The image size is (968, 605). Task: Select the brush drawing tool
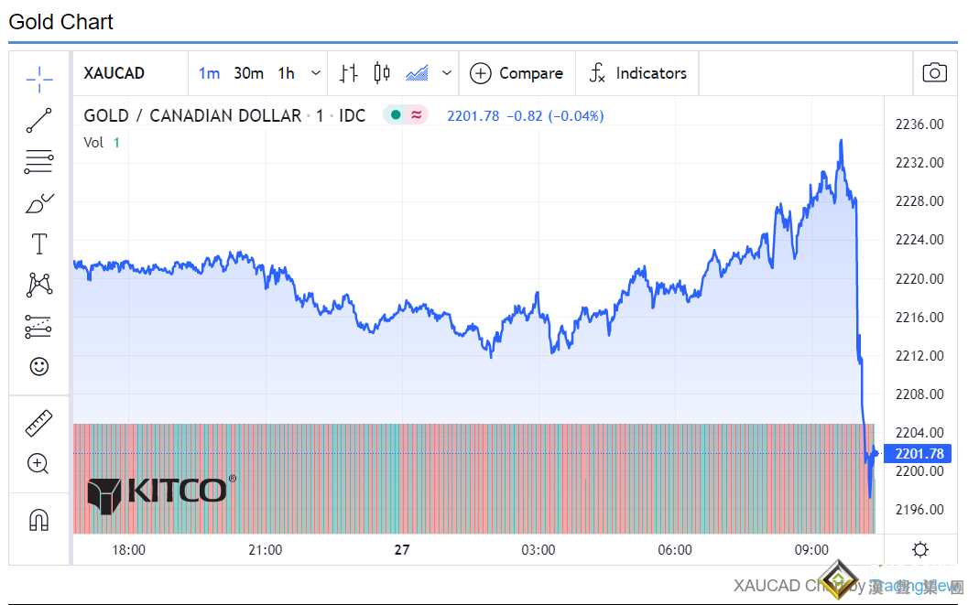tap(39, 203)
